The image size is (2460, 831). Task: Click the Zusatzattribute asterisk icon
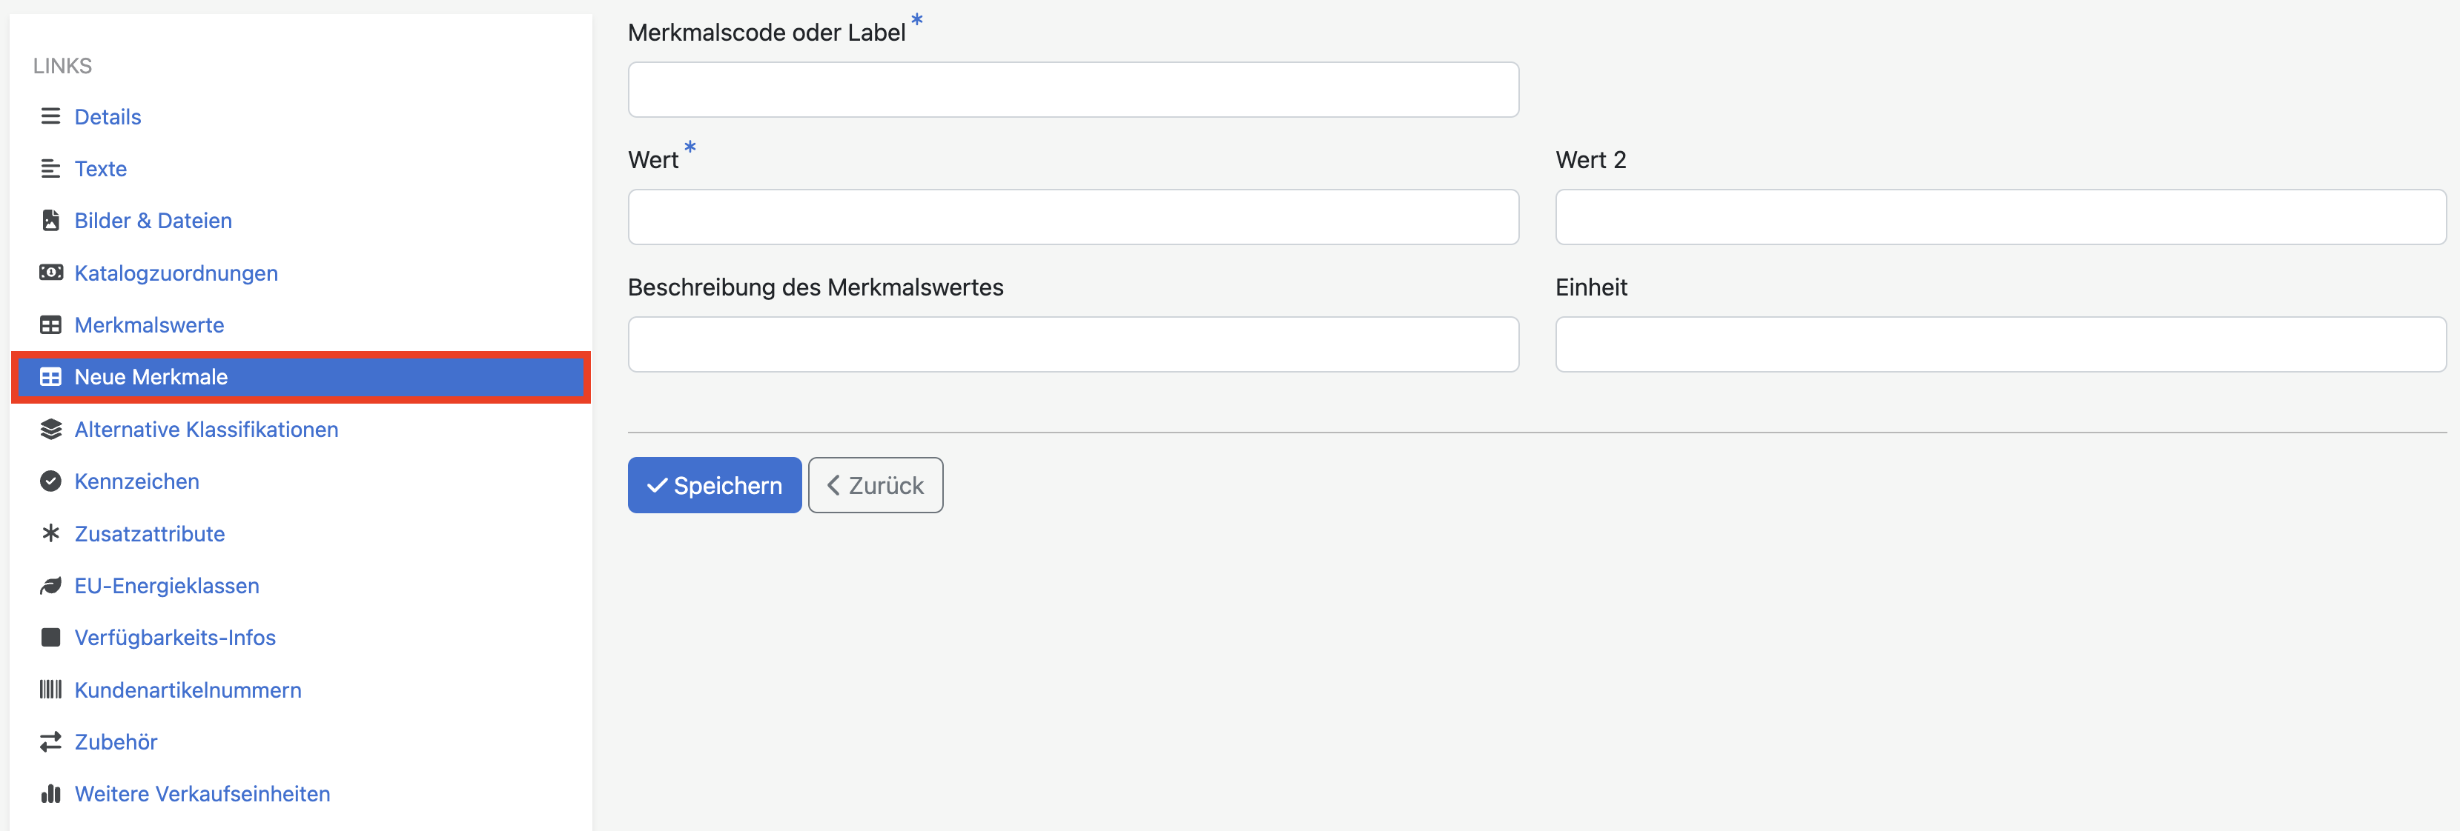tap(50, 533)
